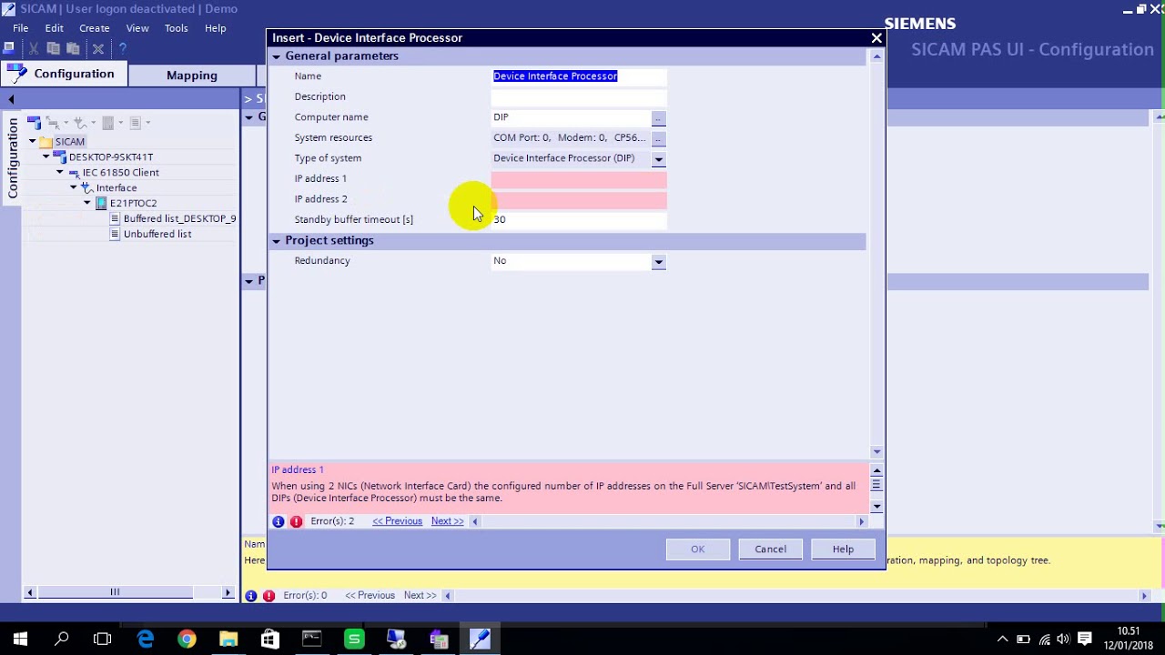Select Buffered list_DESKTOP_9 in the tree
This screenshot has height=655, width=1165.
[x=179, y=218]
